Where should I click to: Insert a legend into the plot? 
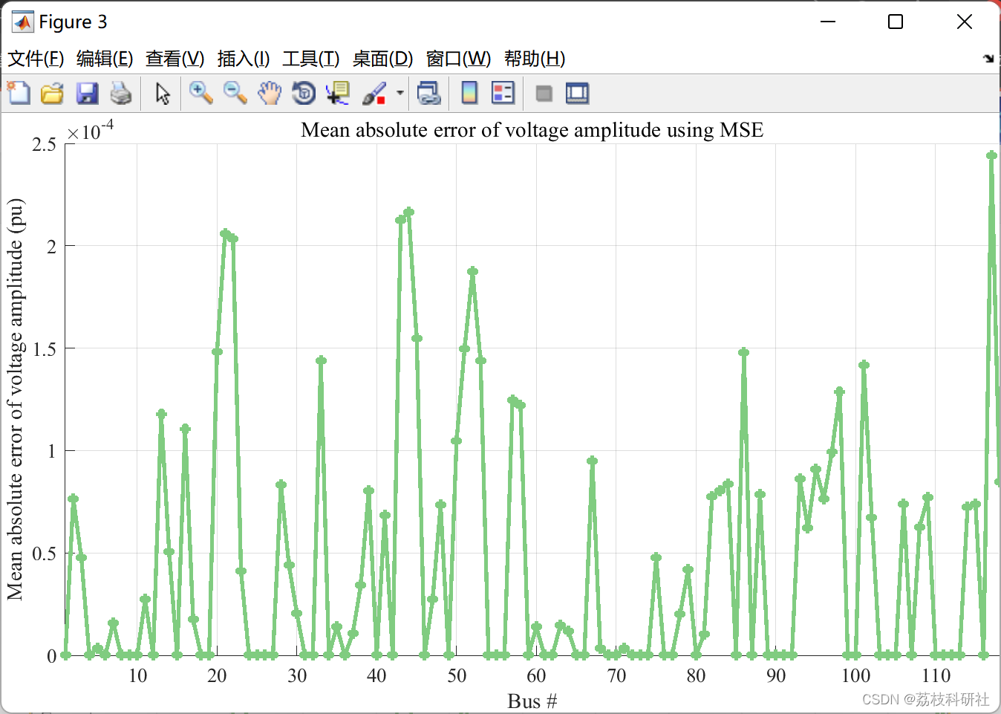503,93
